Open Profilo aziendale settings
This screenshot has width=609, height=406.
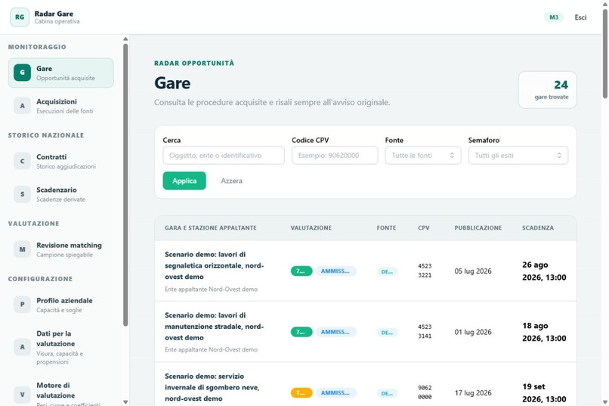(x=61, y=305)
